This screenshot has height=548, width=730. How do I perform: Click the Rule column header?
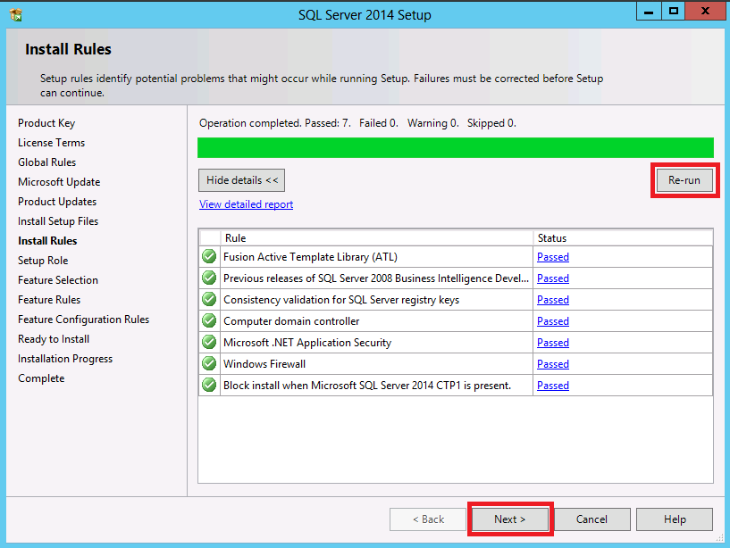pyautogui.click(x=377, y=237)
